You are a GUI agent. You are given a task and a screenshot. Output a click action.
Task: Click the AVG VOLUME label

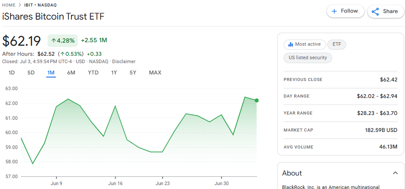tap(299, 147)
